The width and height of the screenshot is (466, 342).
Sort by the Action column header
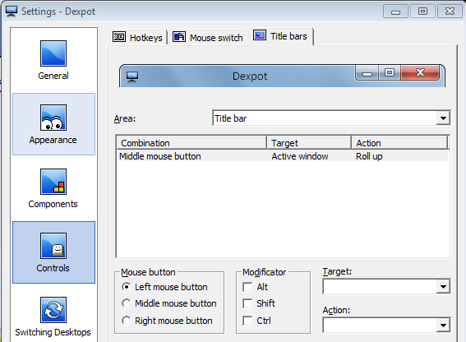coord(399,143)
